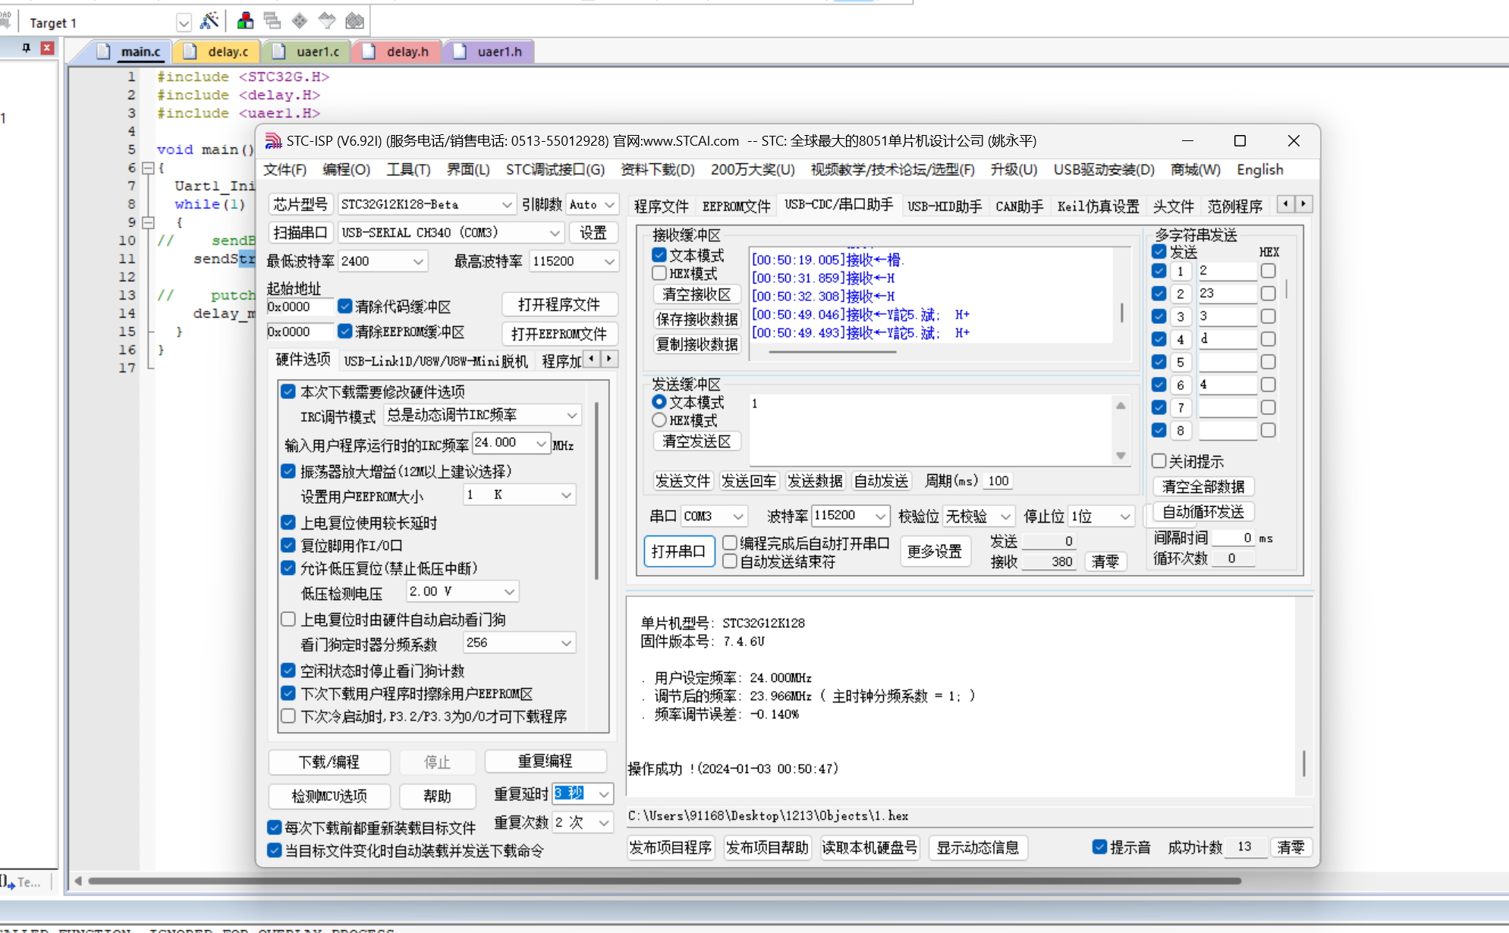Click the 下载/编程 button
1509x933 pixels.
pos(329,762)
